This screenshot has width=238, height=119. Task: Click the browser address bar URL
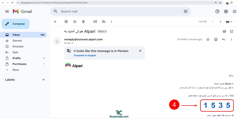(x=54, y=3)
